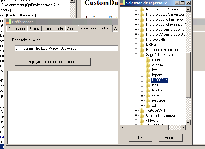
Task: Click Déployer les applications mobiles button
Action: 52,62
